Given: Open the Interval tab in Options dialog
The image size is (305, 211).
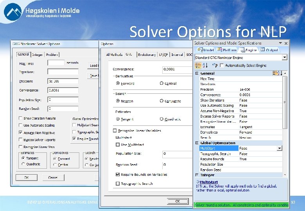Looking at the screenshot, I should click(177, 55).
